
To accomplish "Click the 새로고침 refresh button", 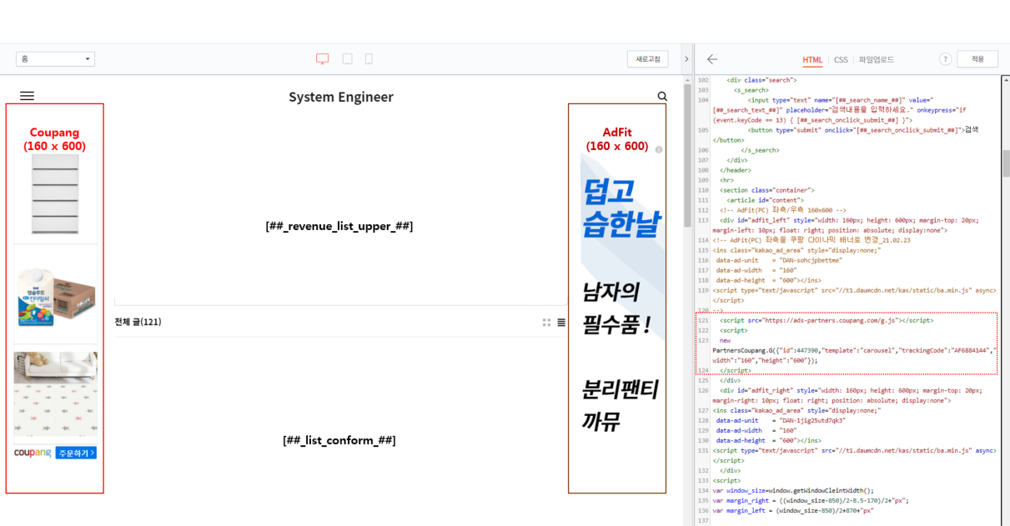I will pos(648,59).
